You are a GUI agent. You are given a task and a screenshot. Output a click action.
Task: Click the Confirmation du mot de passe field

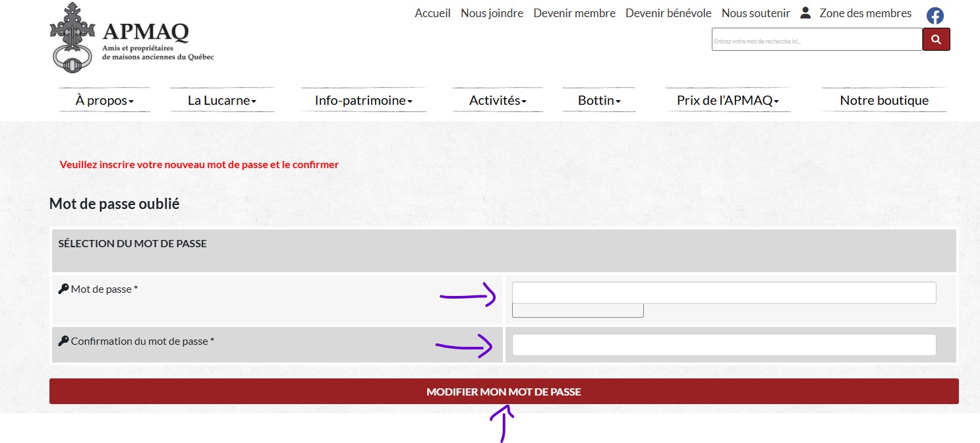coord(724,345)
